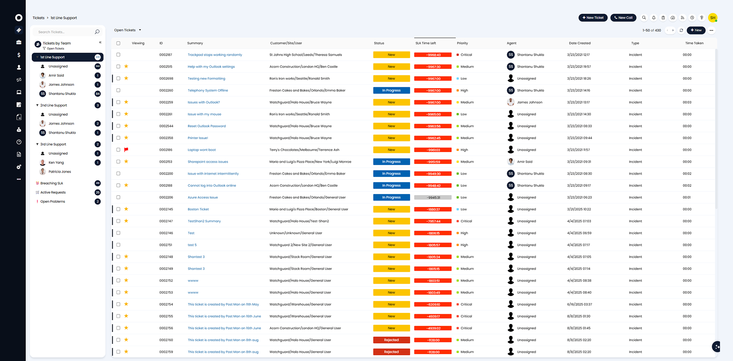This screenshot has height=361, width=733.
Task: Open the help question mark icon
Action: pos(702,18)
